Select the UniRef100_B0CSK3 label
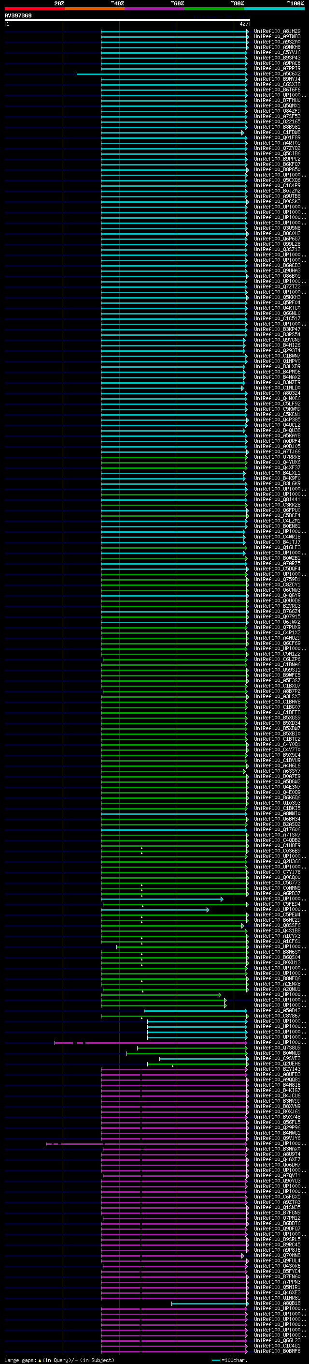This screenshot has width=309, height=1364. pos(277,201)
